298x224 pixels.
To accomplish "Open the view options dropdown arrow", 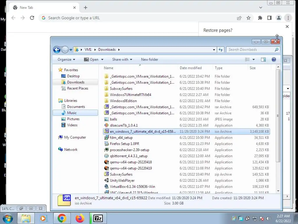I will tap(253, 60).
